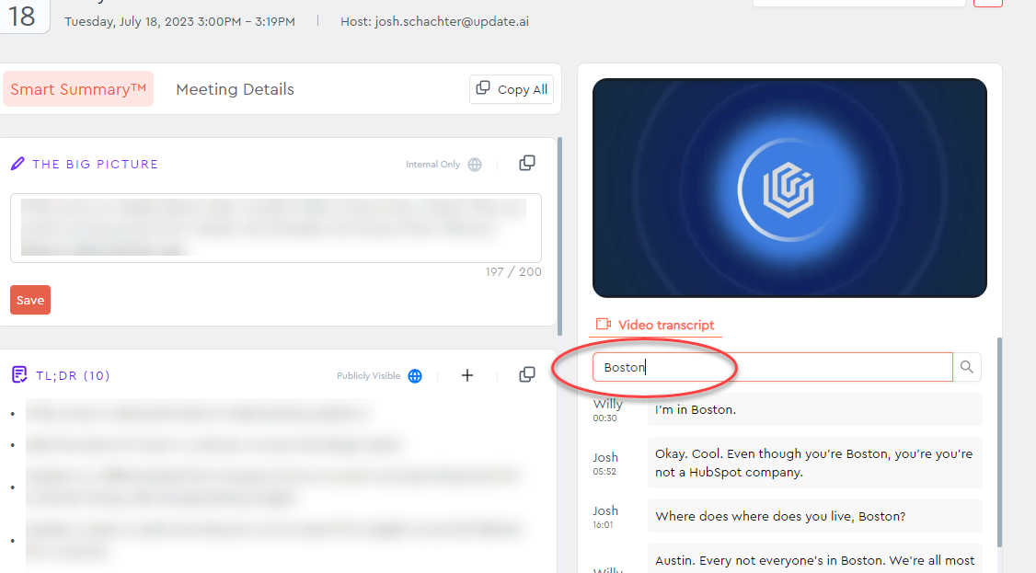
Task: Click the Copy All button
Action: pyautogui.click(x=512, y=89)
